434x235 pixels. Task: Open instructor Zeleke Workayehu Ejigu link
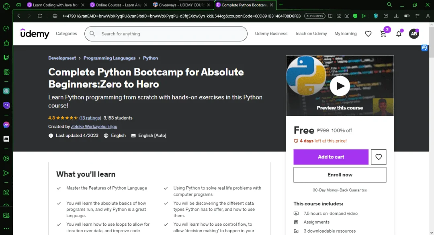point(94,126)
